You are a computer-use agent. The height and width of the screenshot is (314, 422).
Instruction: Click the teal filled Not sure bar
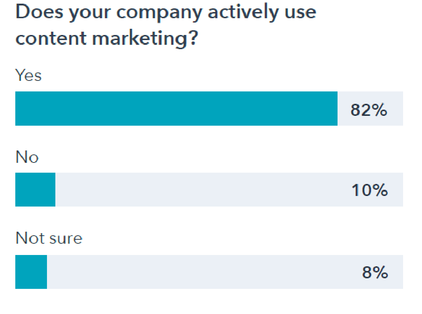pyautogui.click(x=31, y=272)
